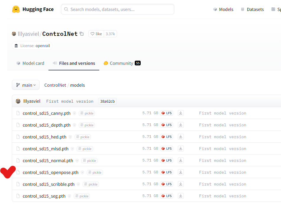Download control_sd15_normal.pth via download icon
This screenshot has height=208, width=281.
pos(181,160)
